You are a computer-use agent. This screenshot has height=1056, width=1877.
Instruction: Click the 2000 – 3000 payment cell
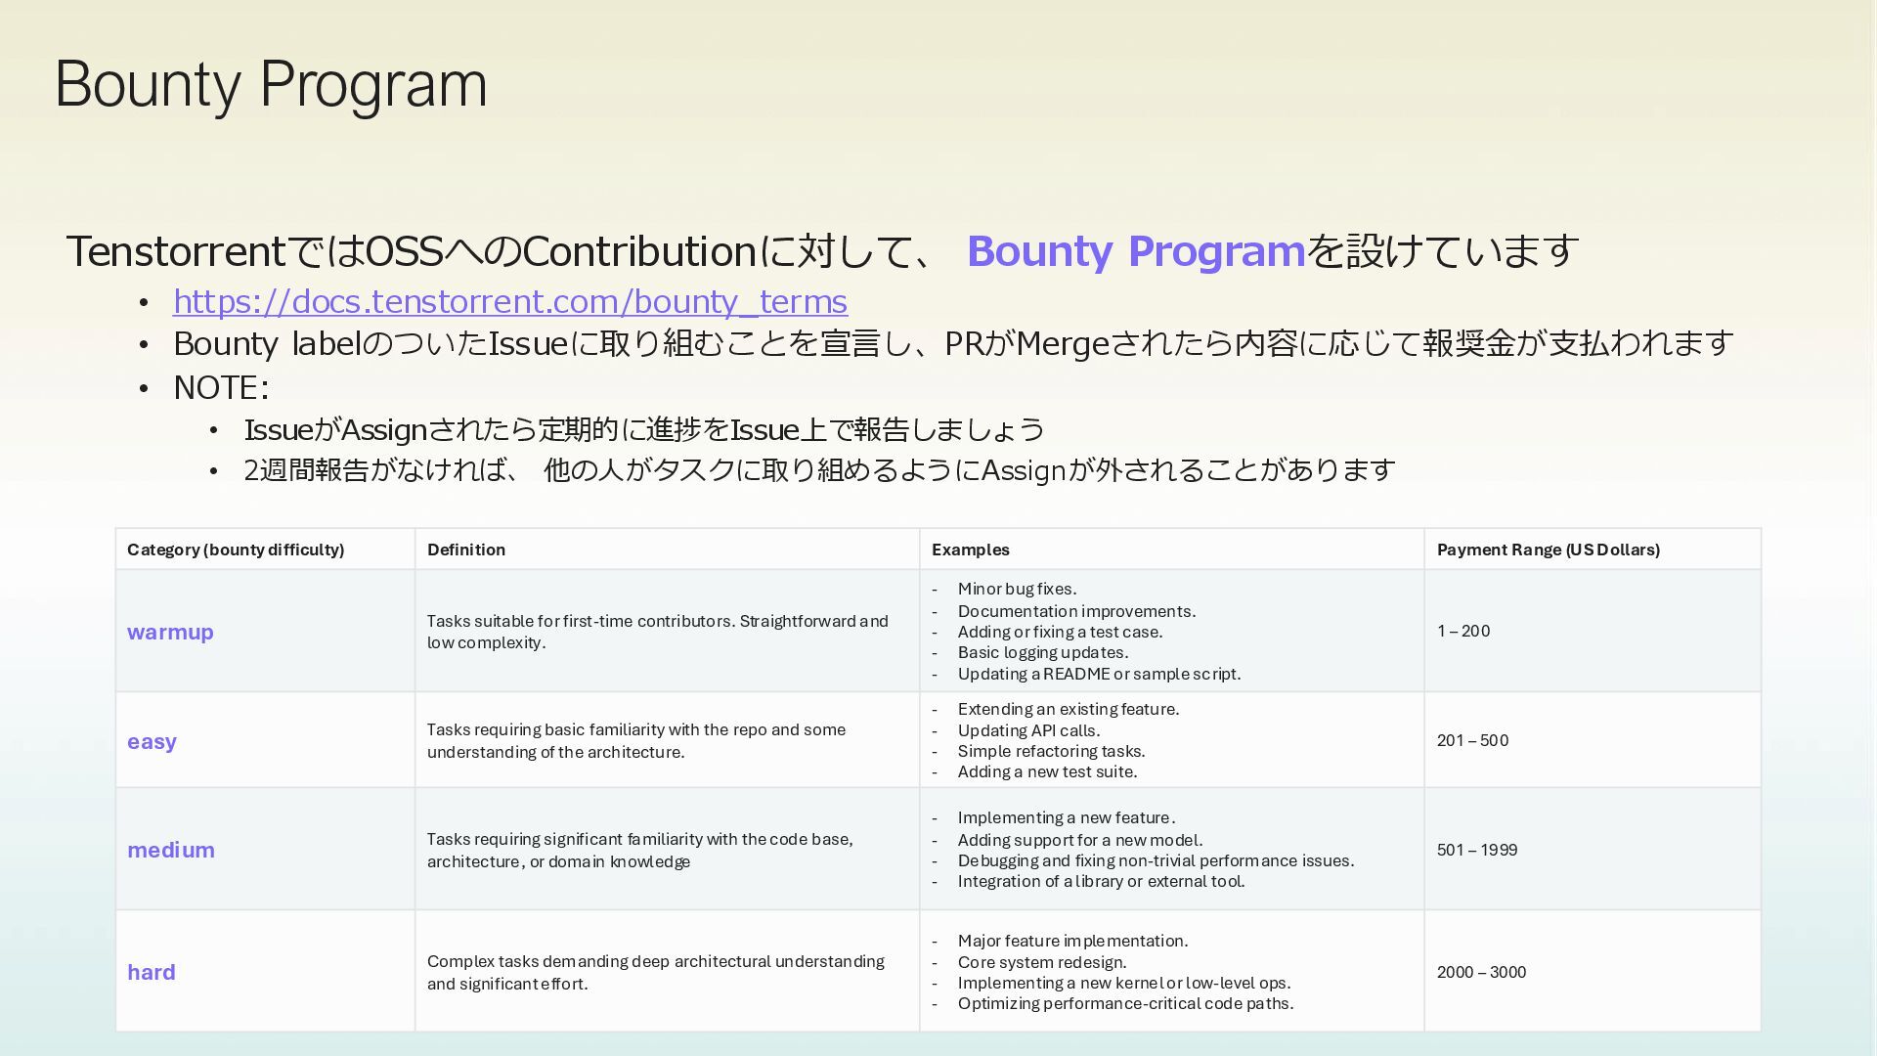pyautogui.click(x=1480, y=972)
